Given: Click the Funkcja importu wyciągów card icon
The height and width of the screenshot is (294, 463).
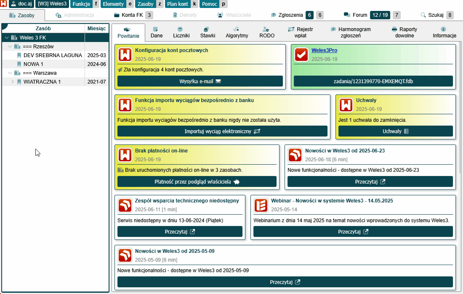Looking at the screenshot, I should click(125, 105).
